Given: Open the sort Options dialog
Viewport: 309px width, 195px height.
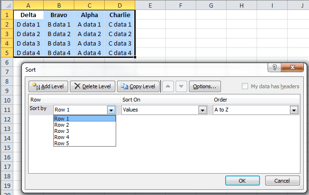Looking at the screenshot, I should point(205,86).
